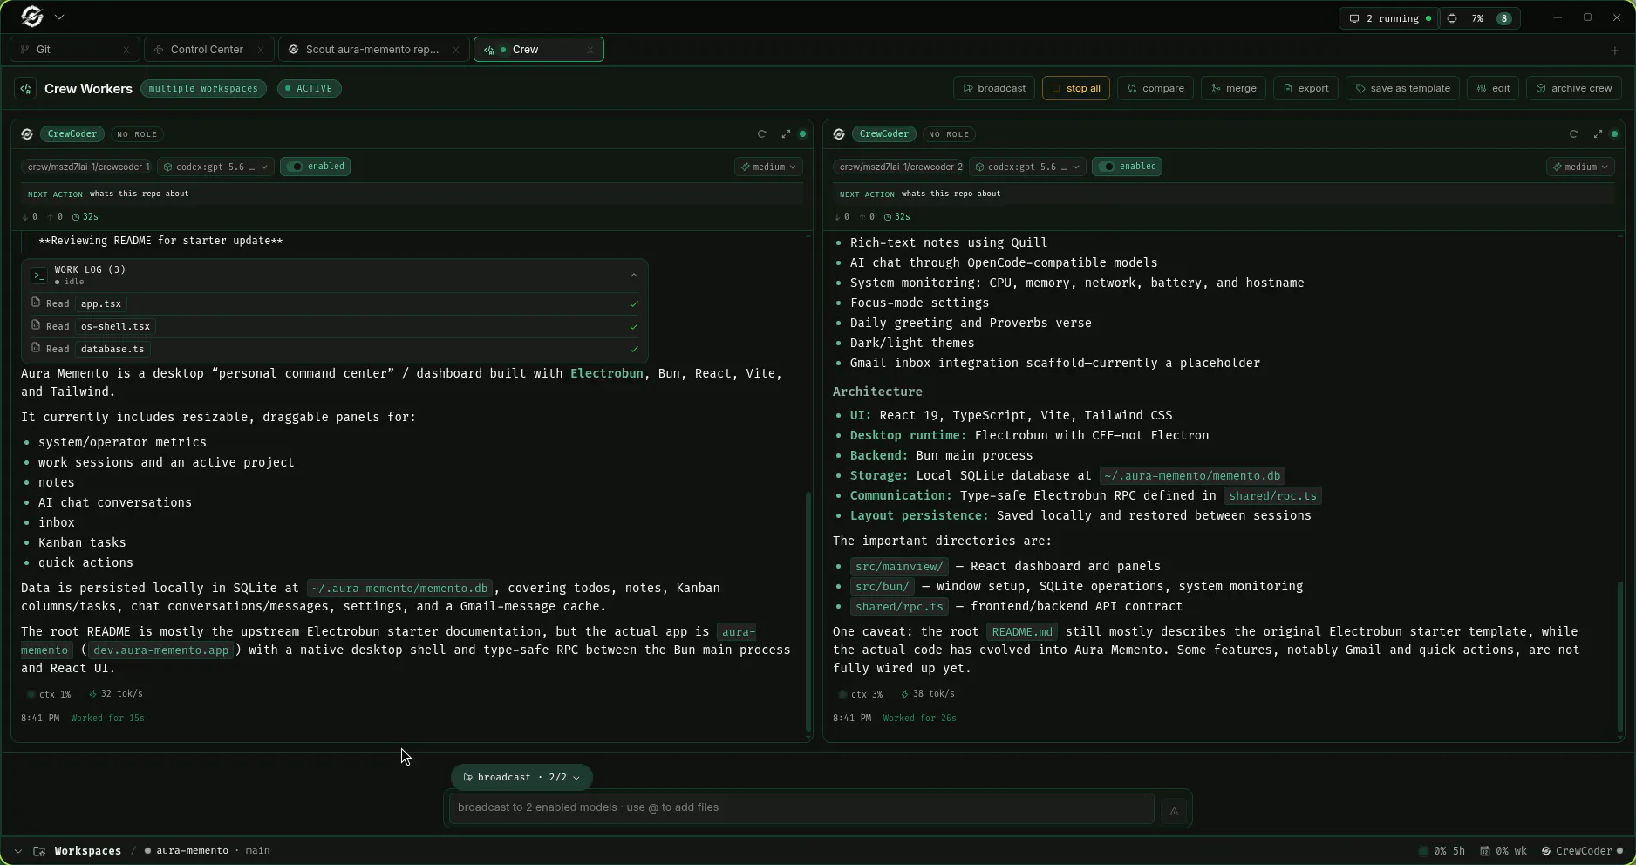Archive the crew

pyautogui.click(x=1573, y=88)
